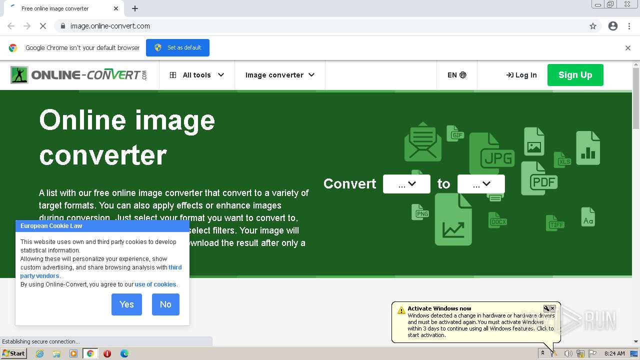Click the envelope mail icon in banner
This screenshot has height=360, width=640.
click(423, 141)
